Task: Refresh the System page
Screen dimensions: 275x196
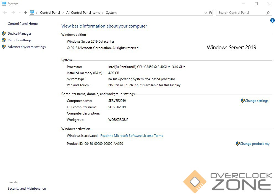Action: tap(211, 13)
